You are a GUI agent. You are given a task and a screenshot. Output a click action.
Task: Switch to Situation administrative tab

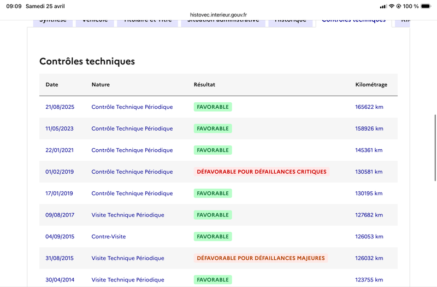[x=223, y=22]
